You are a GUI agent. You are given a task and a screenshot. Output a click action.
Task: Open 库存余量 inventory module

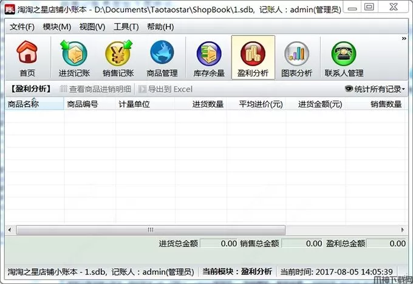tap(209, 58)
